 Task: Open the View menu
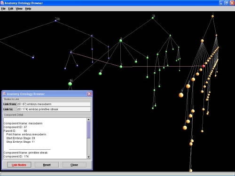19,9
